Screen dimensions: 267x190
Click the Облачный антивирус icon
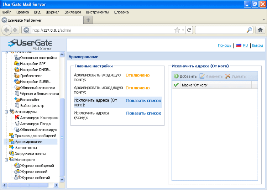coord(17,130)
